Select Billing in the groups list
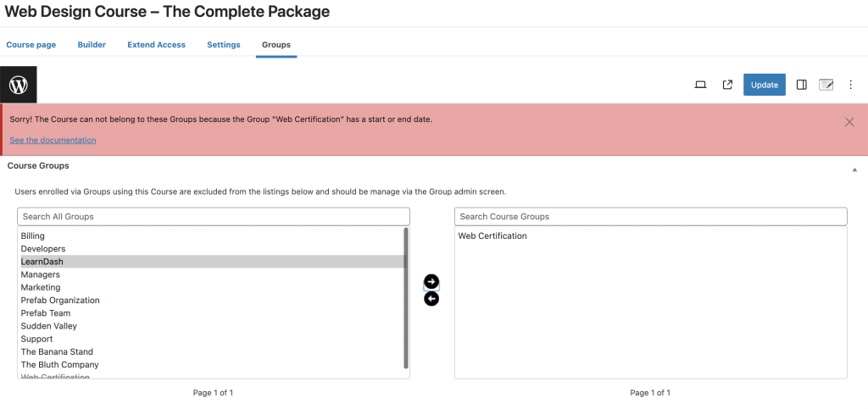Viewport: 868px width, 409px height. [x=212, y=236]
